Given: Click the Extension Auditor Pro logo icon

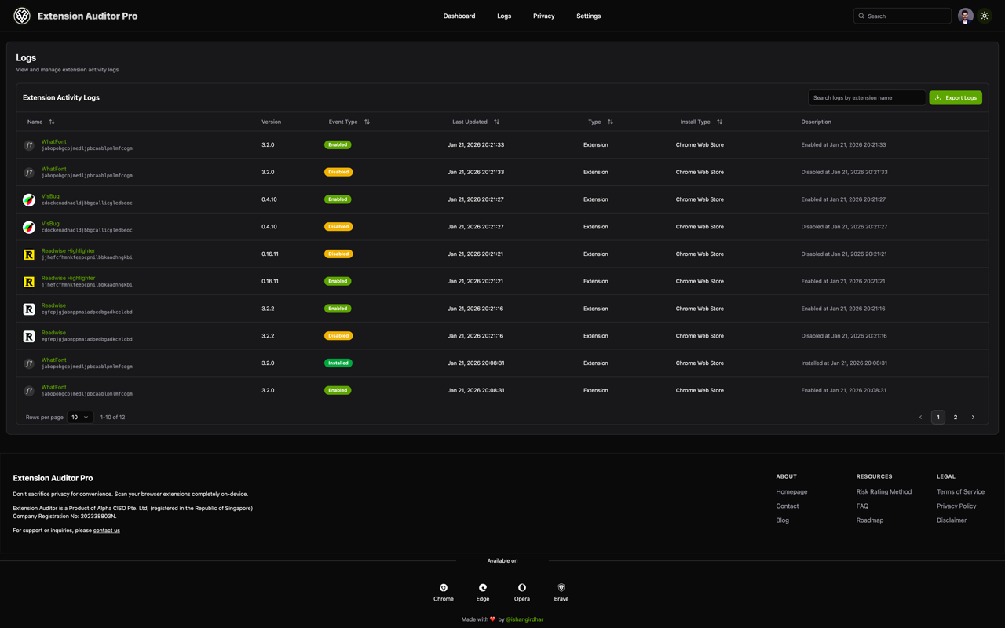Looking at the screenshot, I should [x=22, y=16].
